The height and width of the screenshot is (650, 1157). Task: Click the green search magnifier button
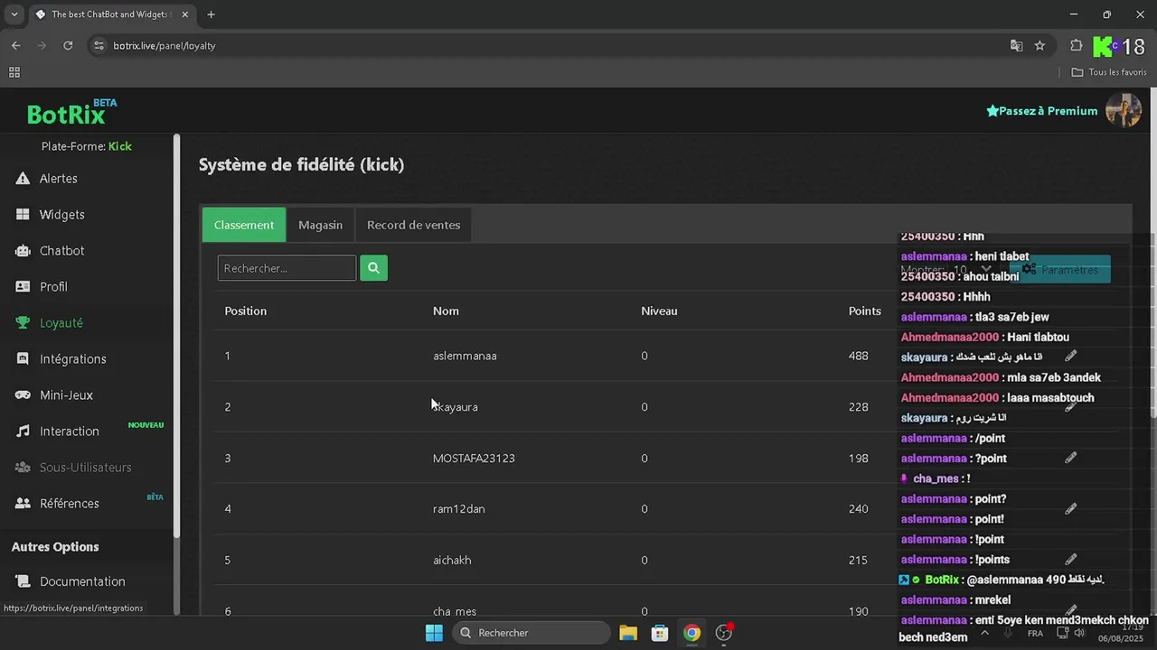coord(373,268)
